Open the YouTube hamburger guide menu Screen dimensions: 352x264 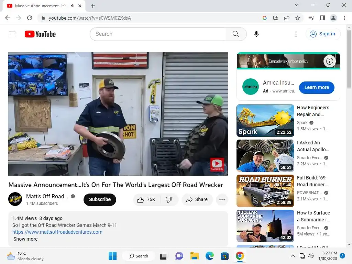tap(12, 34)
